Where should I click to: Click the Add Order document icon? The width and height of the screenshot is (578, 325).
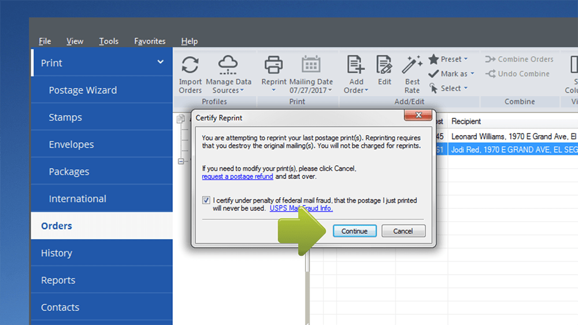(x=355, y=65)
